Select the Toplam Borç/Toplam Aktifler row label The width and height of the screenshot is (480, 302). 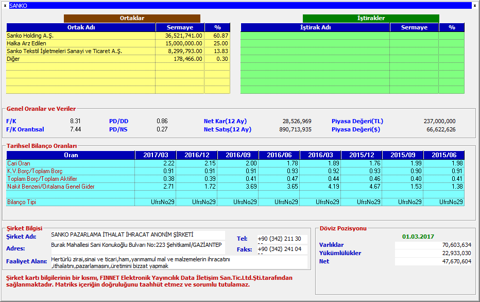point(42,178)
